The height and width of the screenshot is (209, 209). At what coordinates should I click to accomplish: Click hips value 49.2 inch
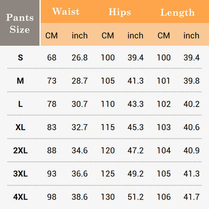136,174
